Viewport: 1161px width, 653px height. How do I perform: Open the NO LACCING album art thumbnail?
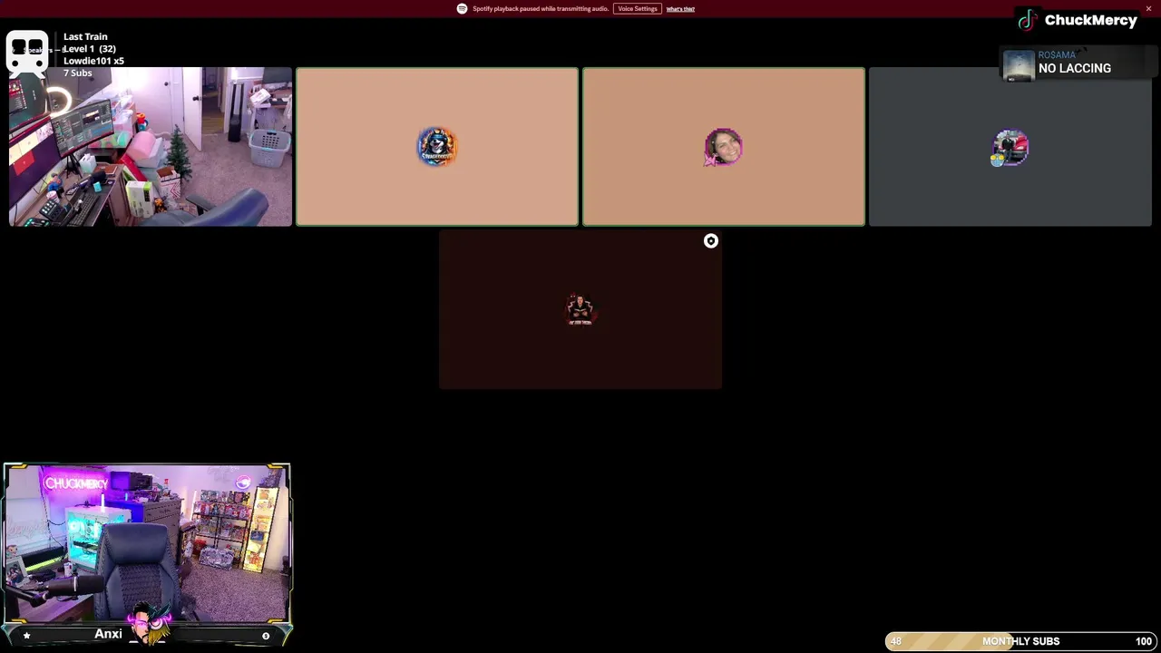(x=1019, y=64)
